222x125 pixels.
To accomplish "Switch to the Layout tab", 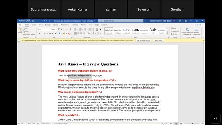I will tap(55, 25).
